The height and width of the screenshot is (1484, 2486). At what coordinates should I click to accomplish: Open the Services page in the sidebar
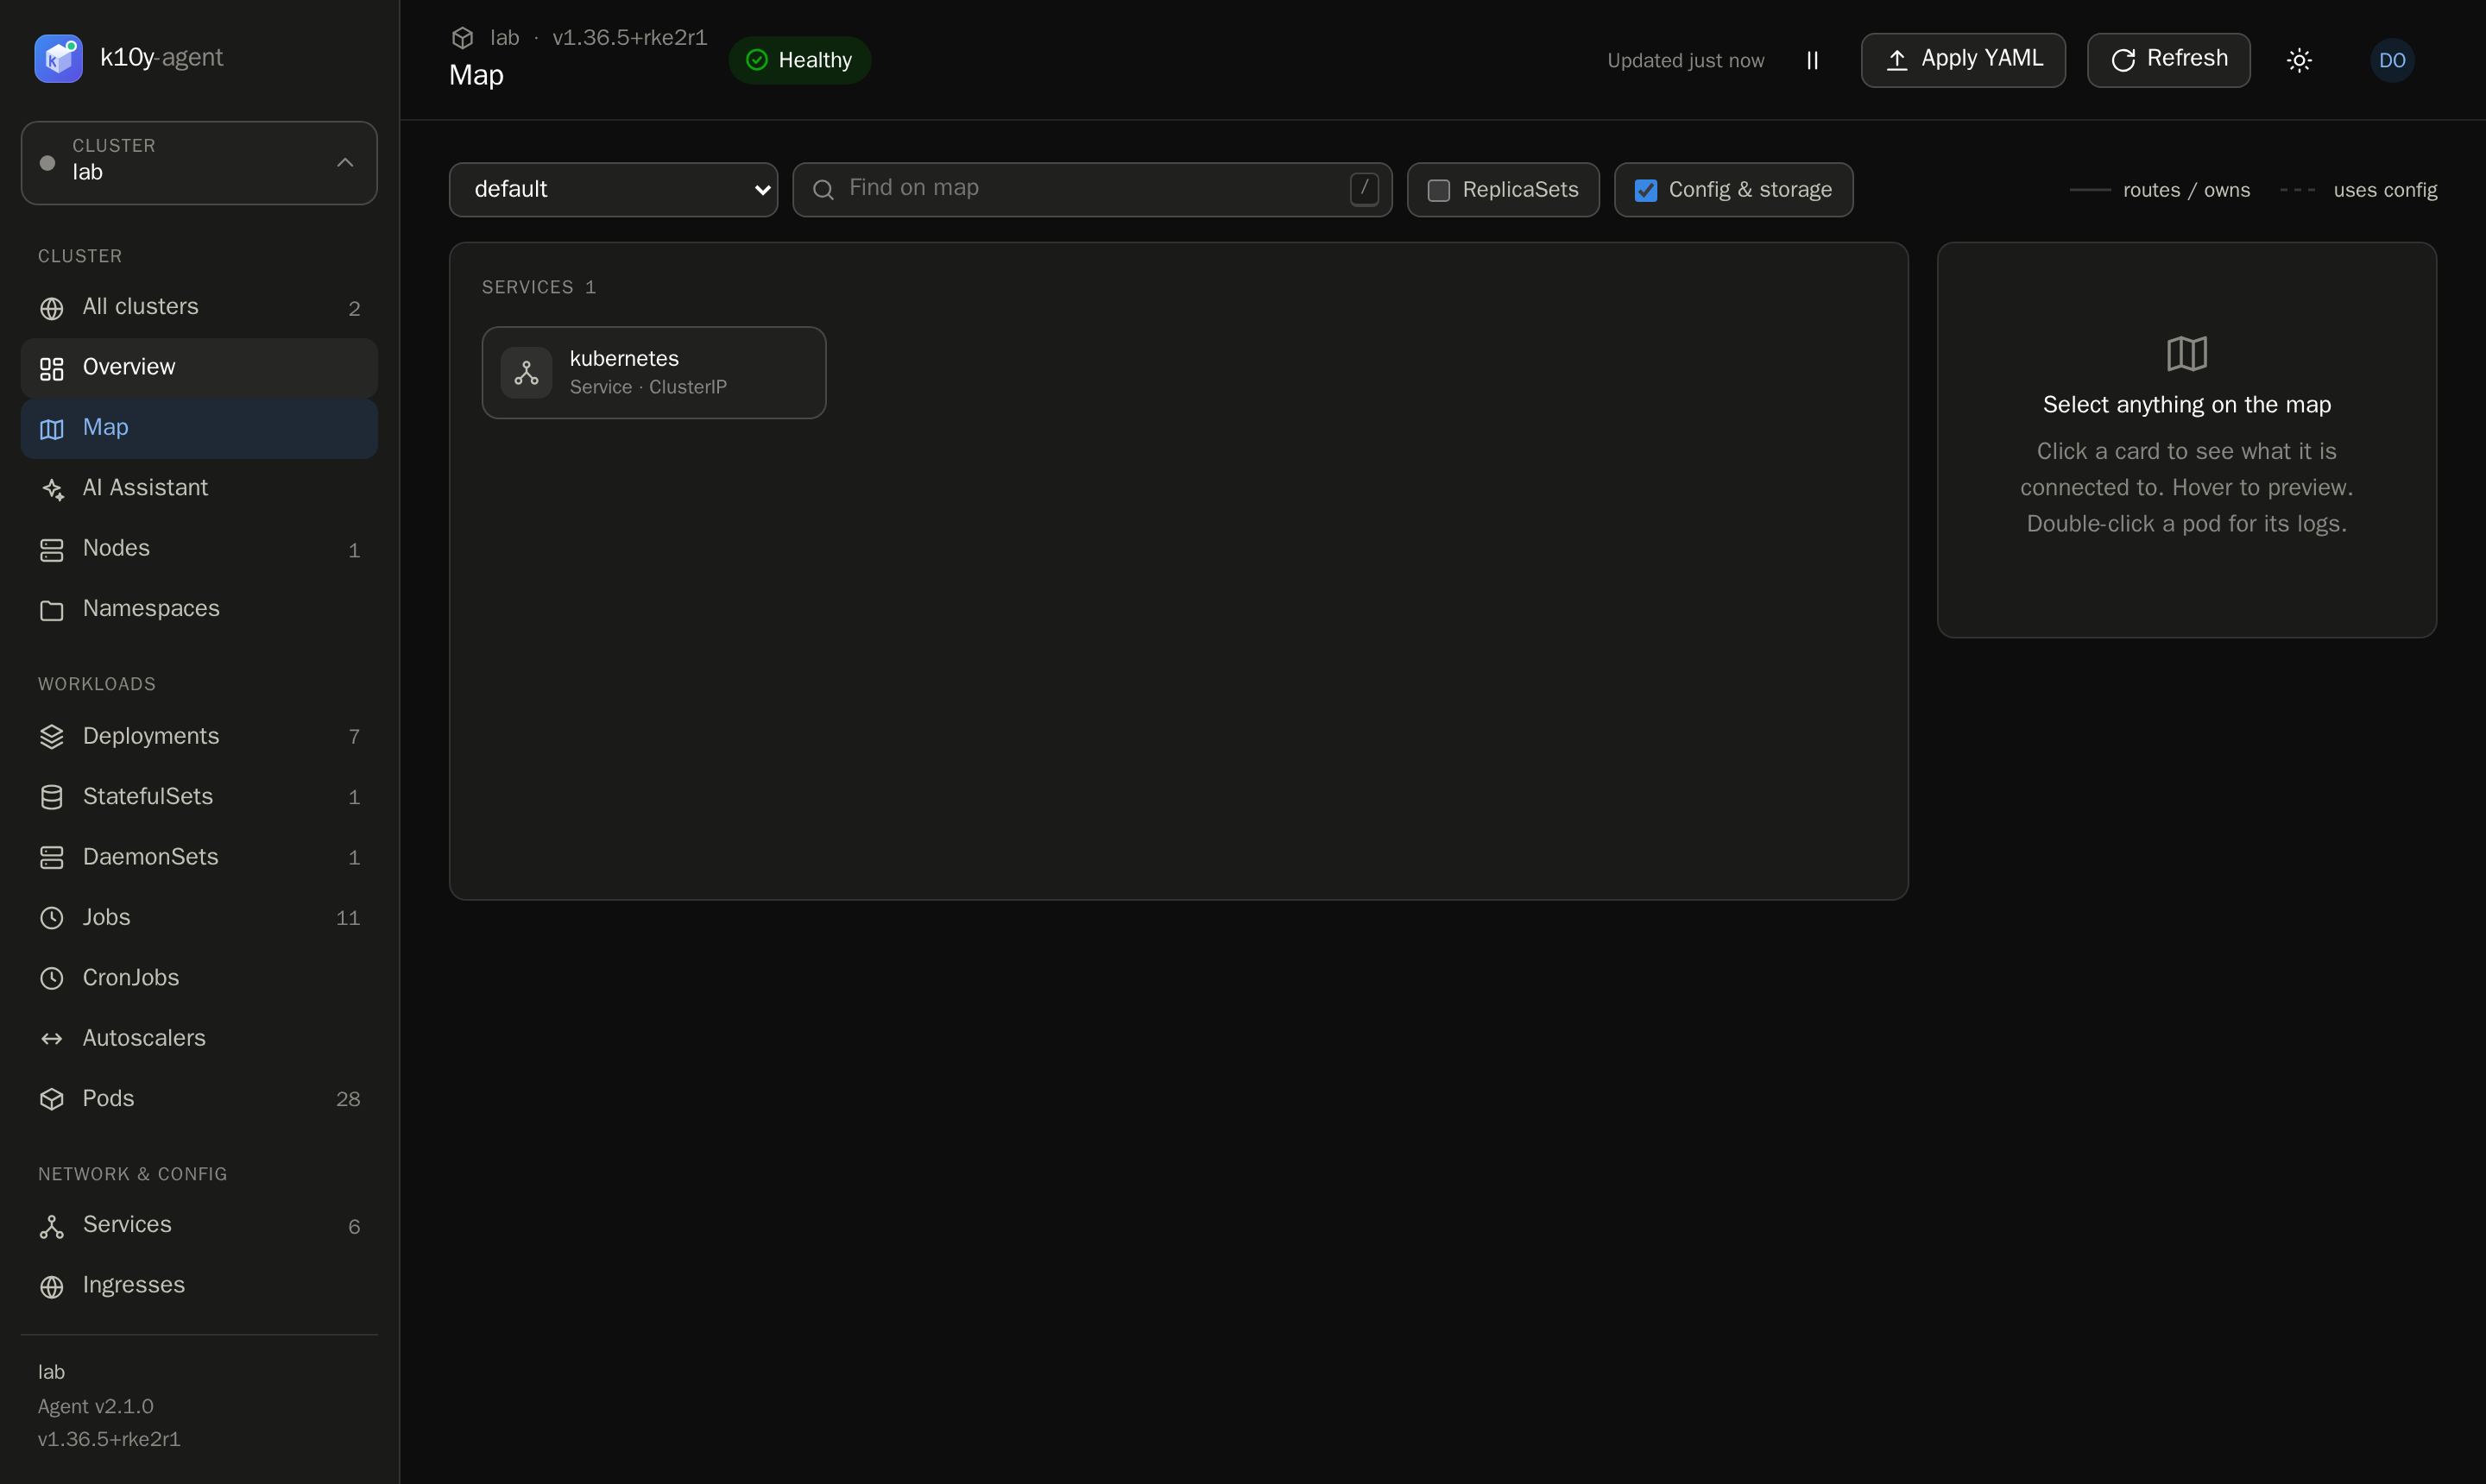click(199, 1225)
